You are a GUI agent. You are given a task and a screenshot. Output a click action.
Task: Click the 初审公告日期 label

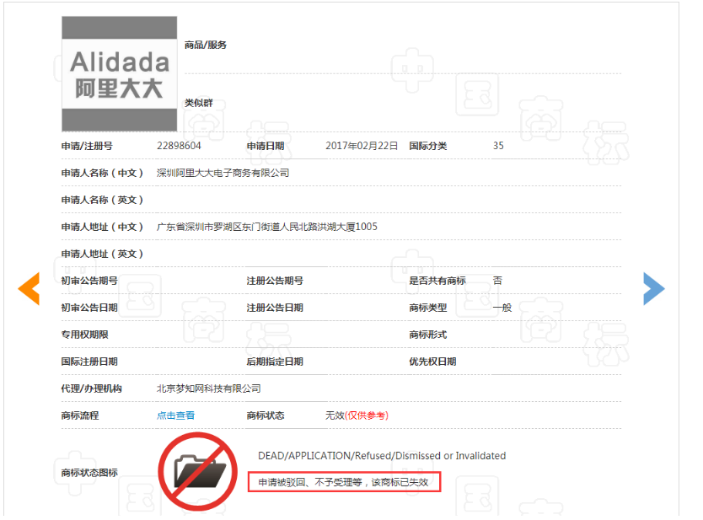[89, 308]
